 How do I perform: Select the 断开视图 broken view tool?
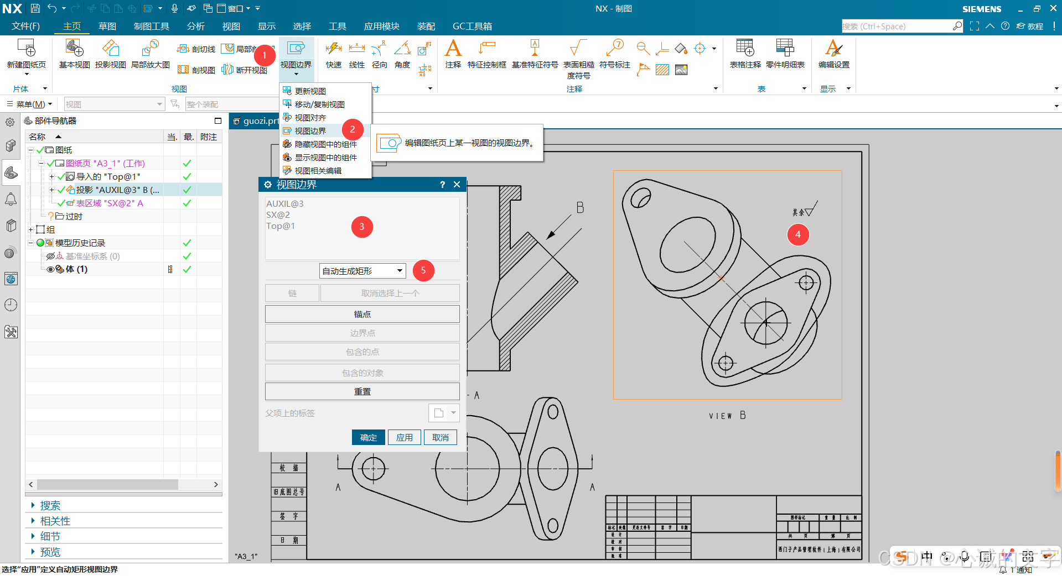click(x=244, y=70)
